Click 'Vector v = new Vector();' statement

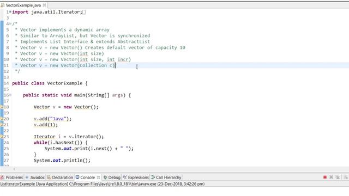[x=66, y=107]
